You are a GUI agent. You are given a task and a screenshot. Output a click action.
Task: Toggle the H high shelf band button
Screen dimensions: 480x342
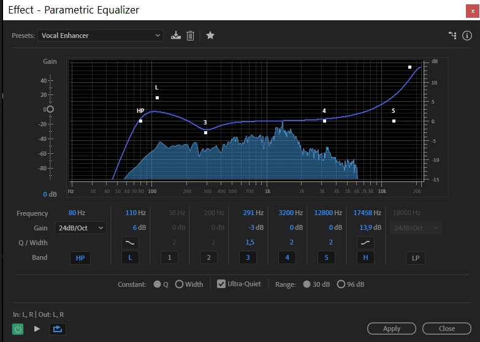[365, 257]
